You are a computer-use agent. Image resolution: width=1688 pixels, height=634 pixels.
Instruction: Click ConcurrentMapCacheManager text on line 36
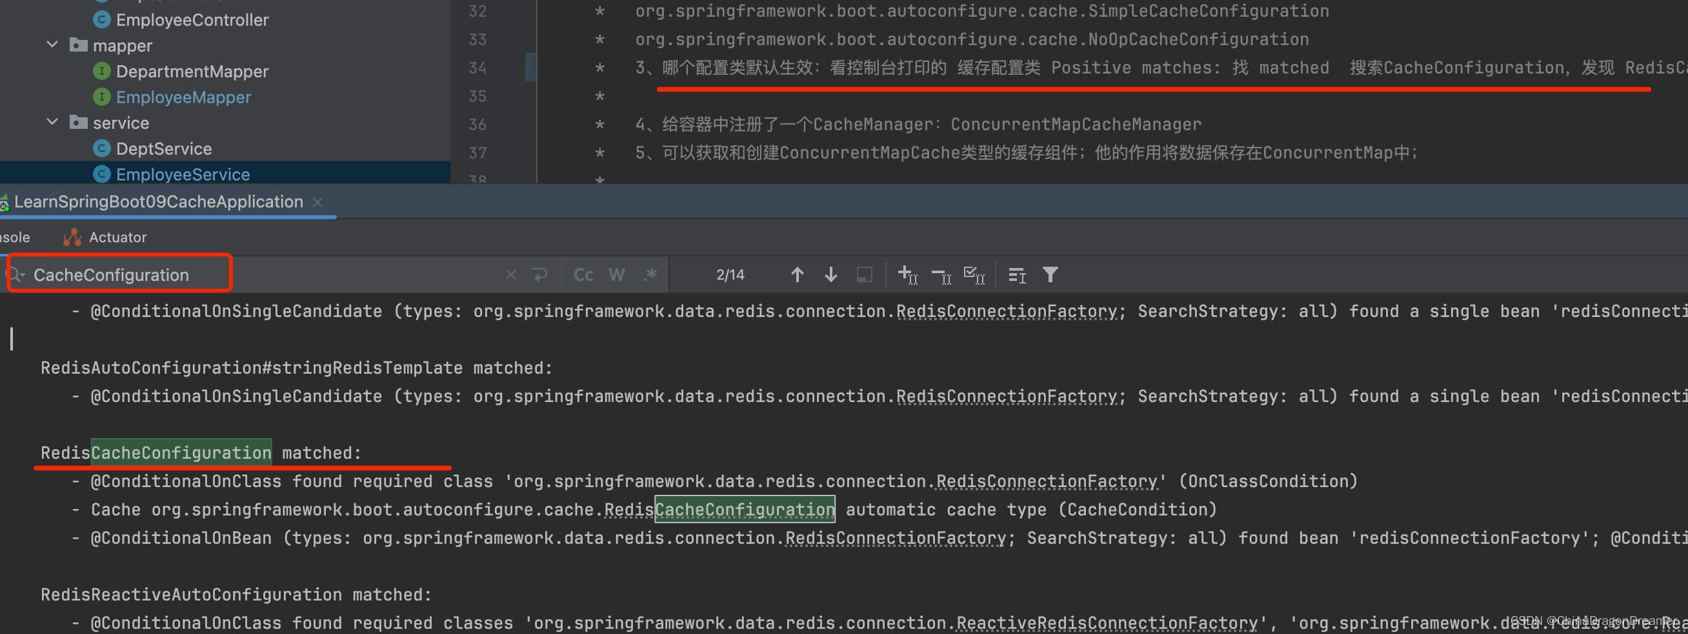1076,124
